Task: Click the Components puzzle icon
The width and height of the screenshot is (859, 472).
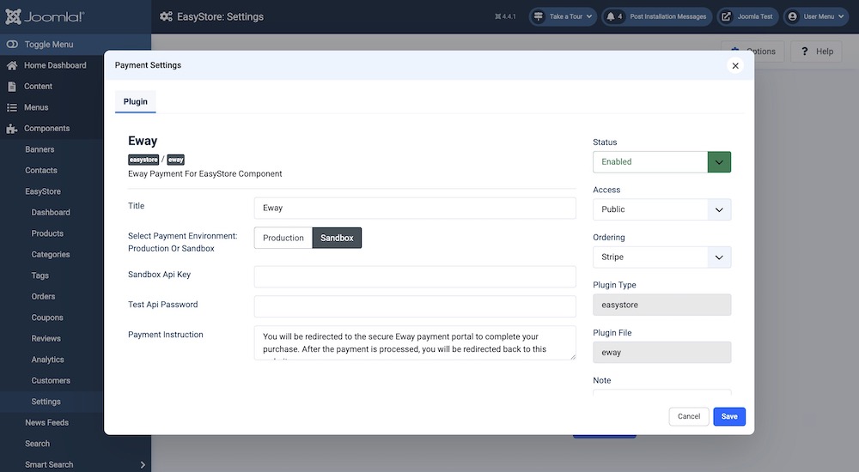Action: point(12,129)
